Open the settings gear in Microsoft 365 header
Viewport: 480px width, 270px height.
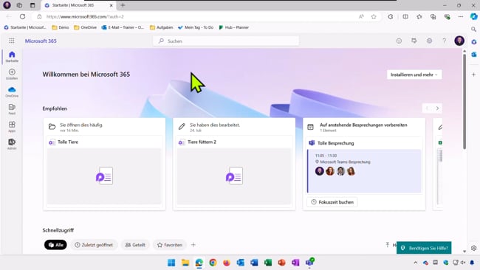(x=429, y=41)
